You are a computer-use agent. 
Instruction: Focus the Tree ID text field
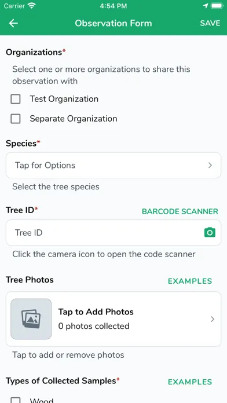click(113, 233)
